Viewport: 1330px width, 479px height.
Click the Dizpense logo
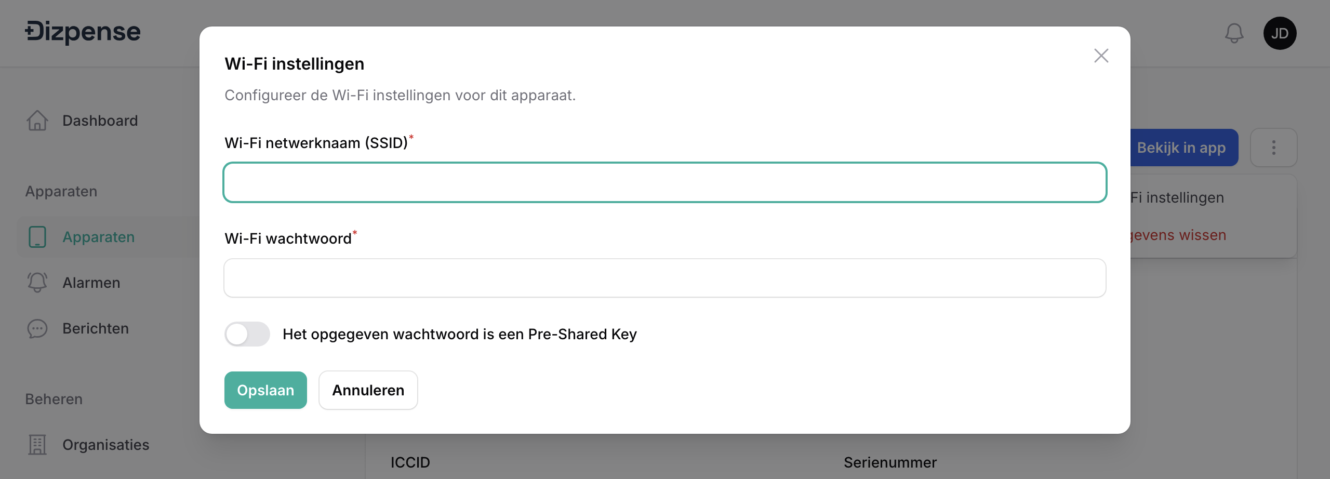point(83,32)
